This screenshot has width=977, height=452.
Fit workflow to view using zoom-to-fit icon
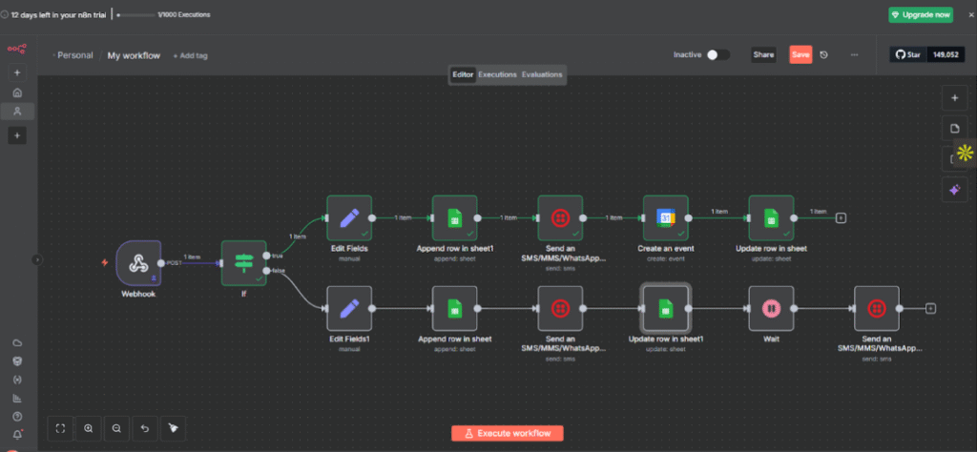click(x=60, y=428)
